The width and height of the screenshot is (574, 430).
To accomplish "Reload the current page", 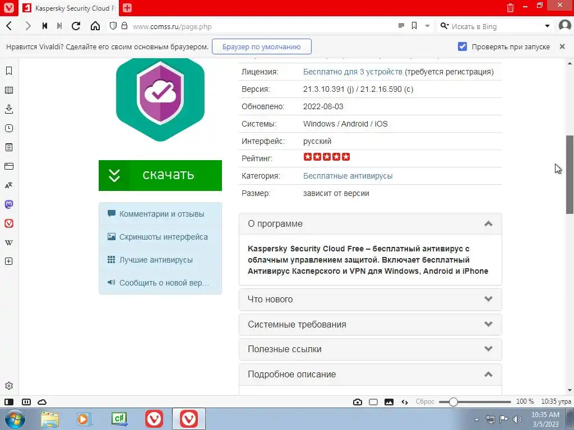I will pos(76,26).
